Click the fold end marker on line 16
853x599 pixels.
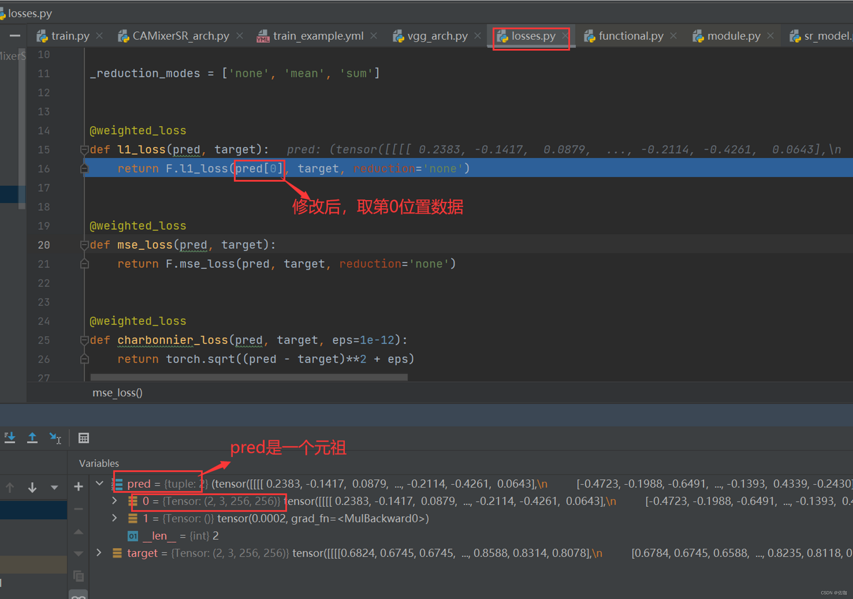coord(84,169)
